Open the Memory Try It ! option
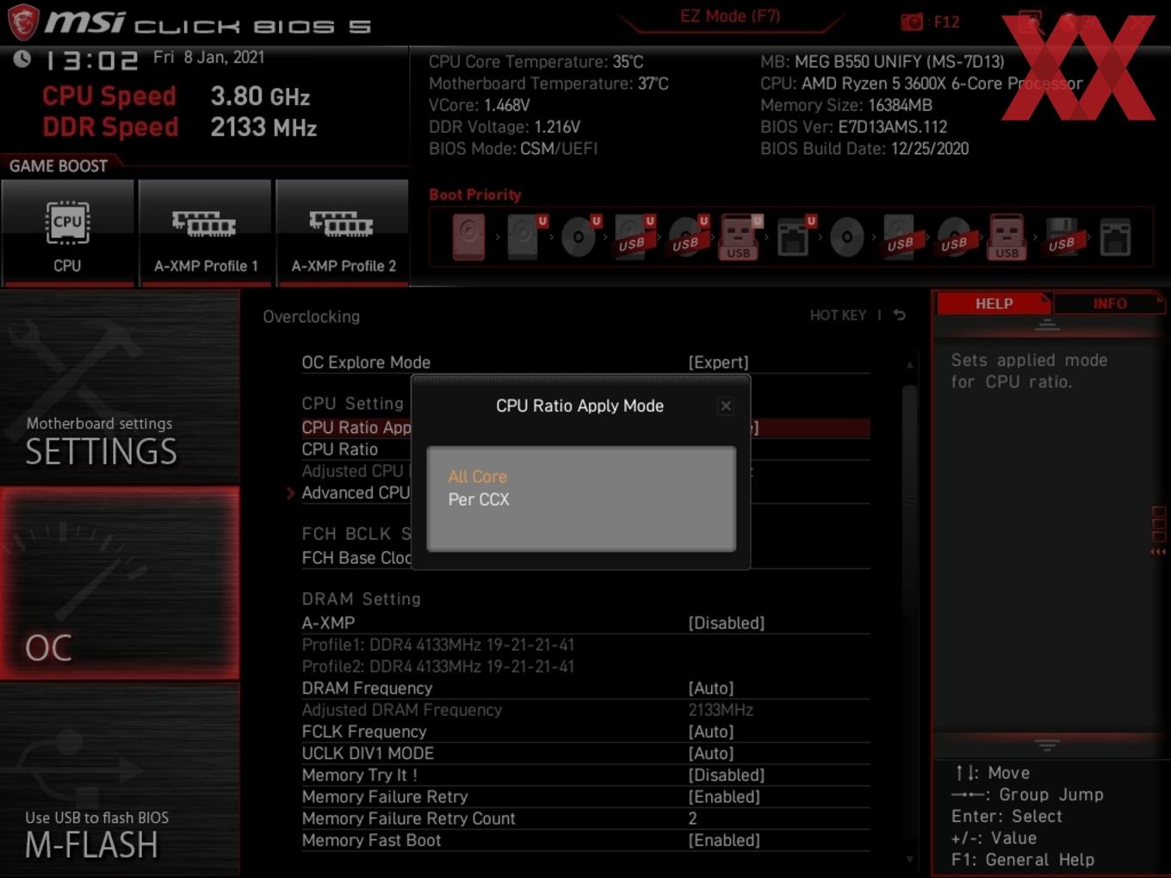The width and height of the screenshot is (1171, 878). (x=585, y=775)
